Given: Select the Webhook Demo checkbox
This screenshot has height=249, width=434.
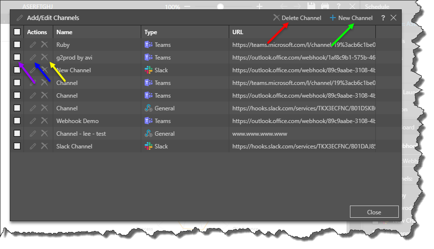Looking at the screenshot, I should (17, 121).
